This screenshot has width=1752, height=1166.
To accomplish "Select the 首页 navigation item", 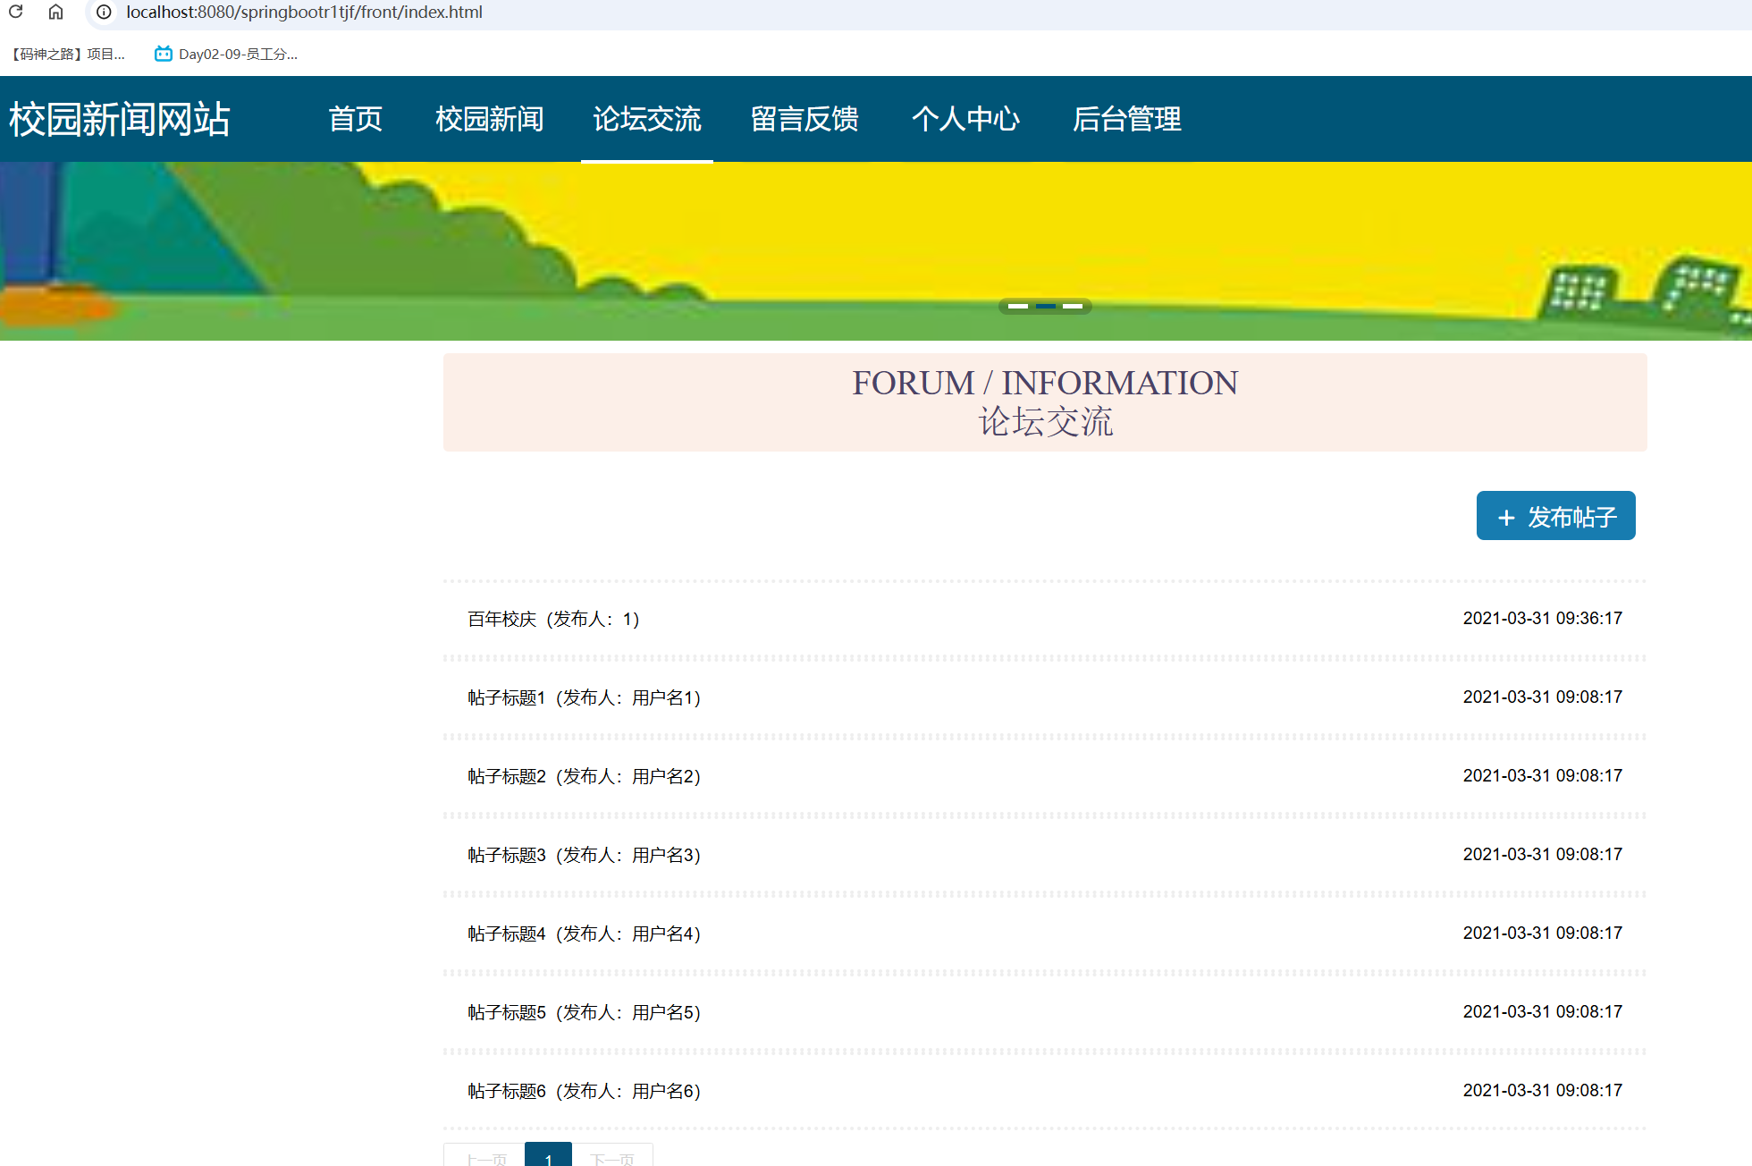I will click(355, 119).
